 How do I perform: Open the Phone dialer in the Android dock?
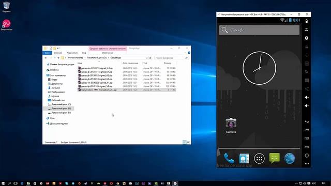tap(229, 158)
